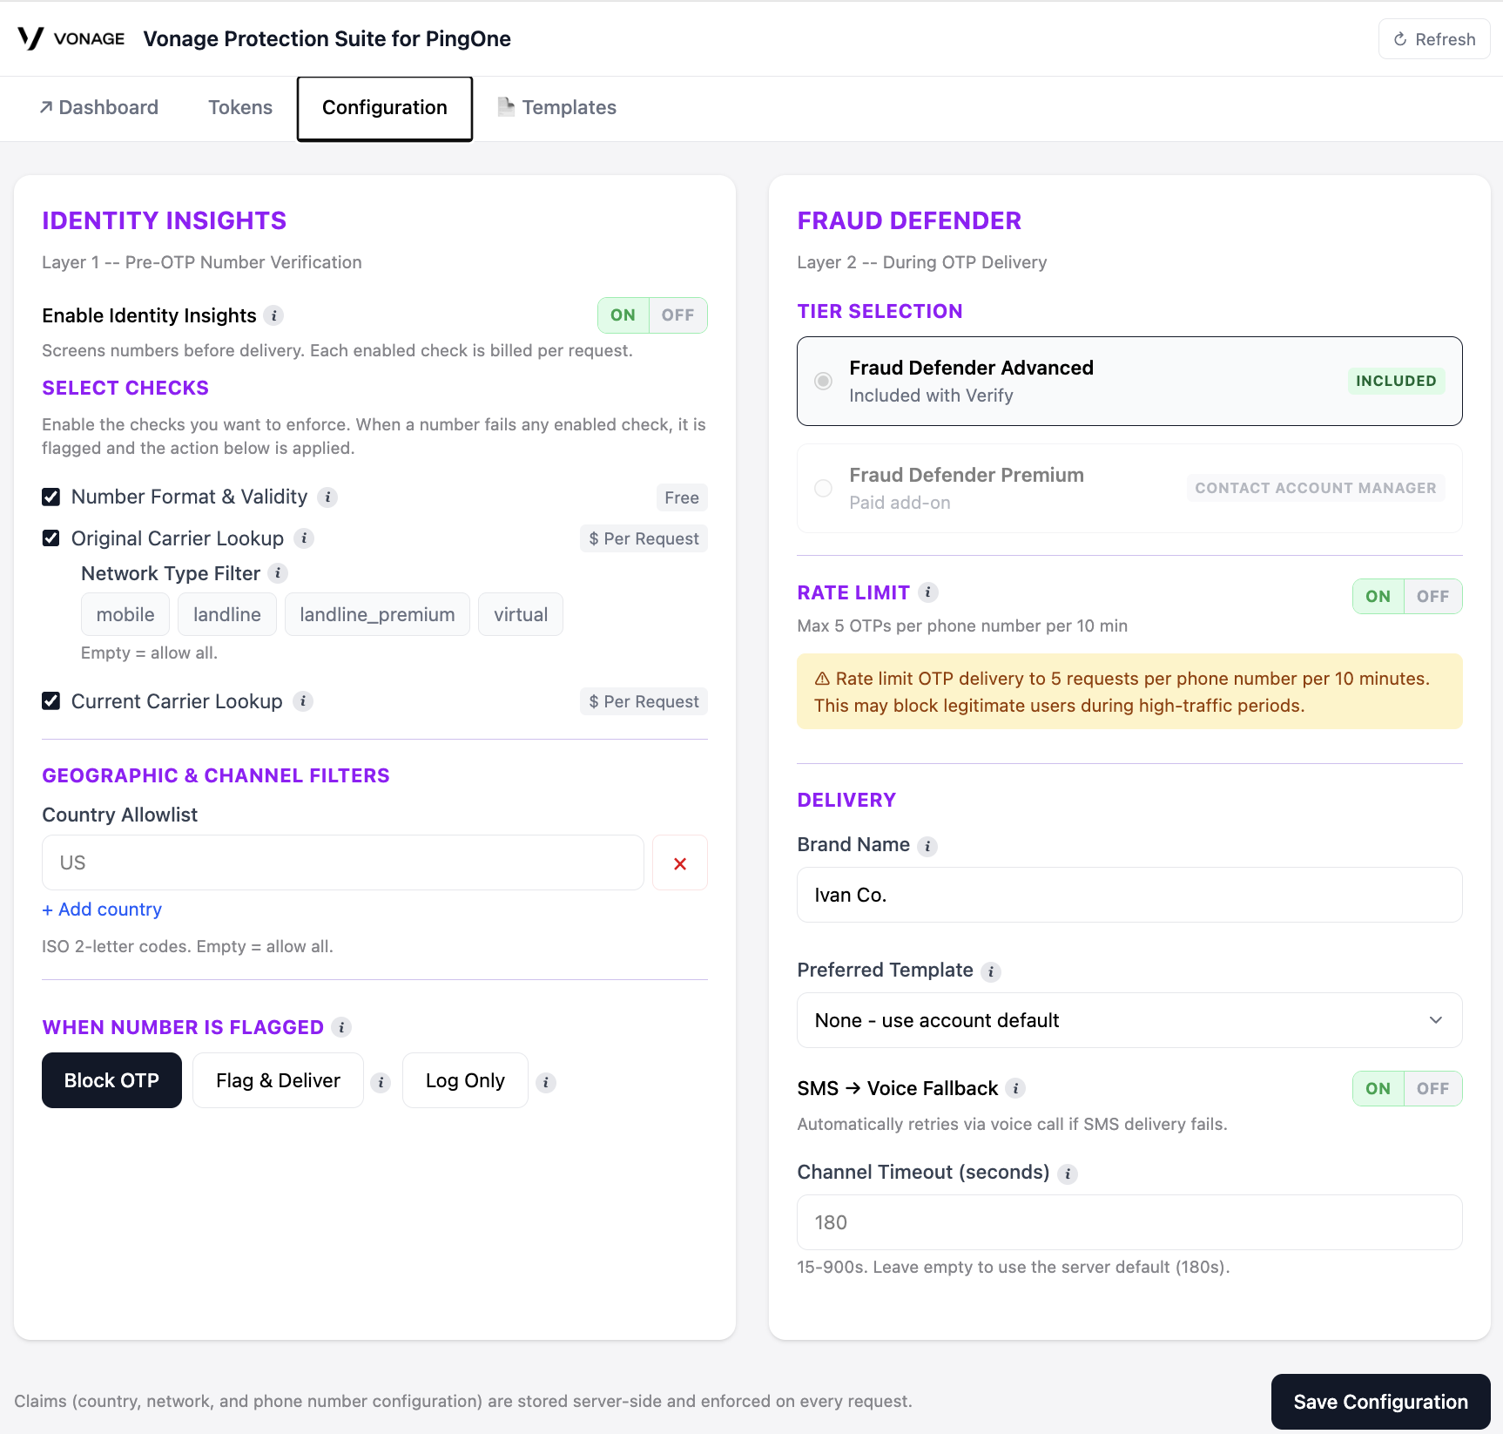Switch SMS to Voice Fallback OFF
This screenshot has width=1503, height=1434.
pos(1432,1089)
